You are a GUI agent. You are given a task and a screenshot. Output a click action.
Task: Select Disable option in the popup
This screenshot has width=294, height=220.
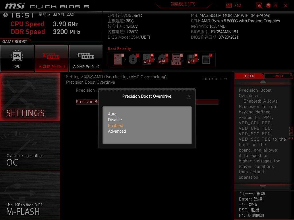pos(115,120)
